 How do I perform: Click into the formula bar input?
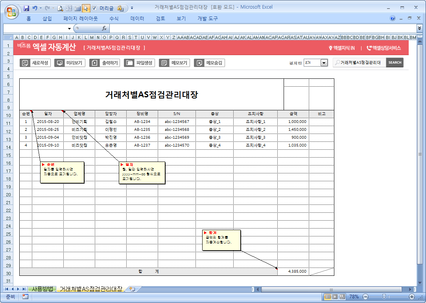tap(262, 28)
